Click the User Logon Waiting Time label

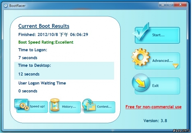pyautogui.click(x=42, y=83)
